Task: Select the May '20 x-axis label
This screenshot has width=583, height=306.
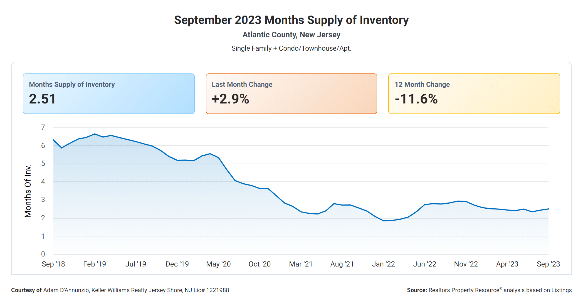Action: click(218, 264)
